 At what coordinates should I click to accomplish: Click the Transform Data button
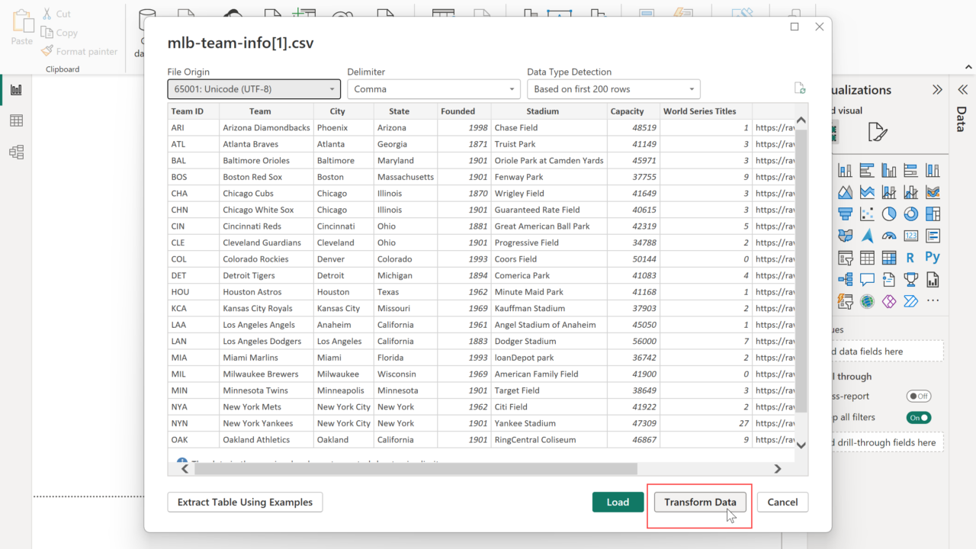700,502
